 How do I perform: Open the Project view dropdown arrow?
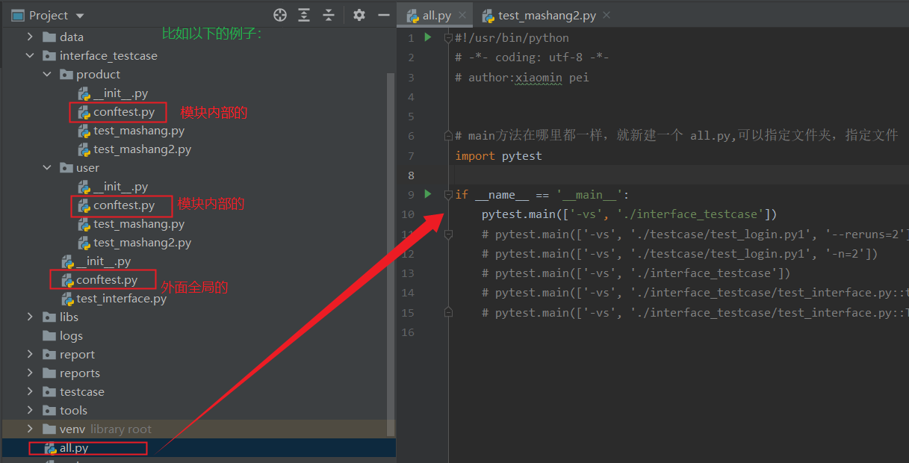(x=80, y=14)
